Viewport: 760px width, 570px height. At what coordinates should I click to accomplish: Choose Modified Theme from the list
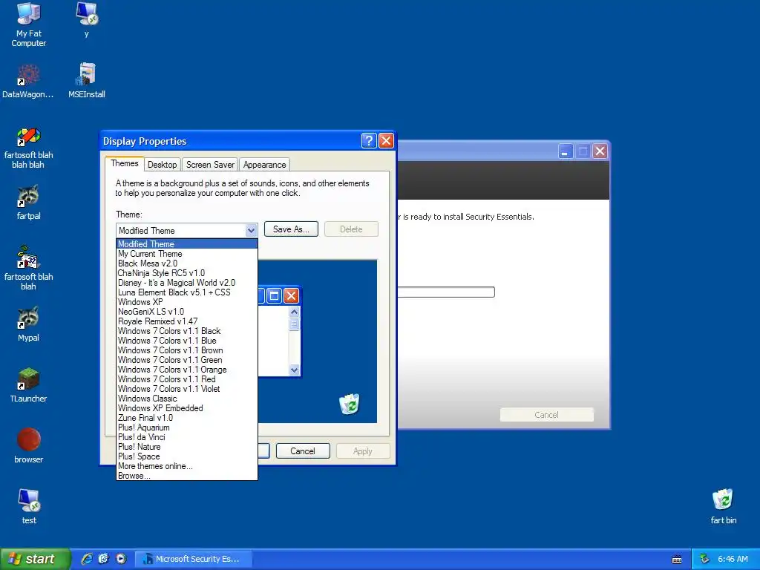[187, 243]
